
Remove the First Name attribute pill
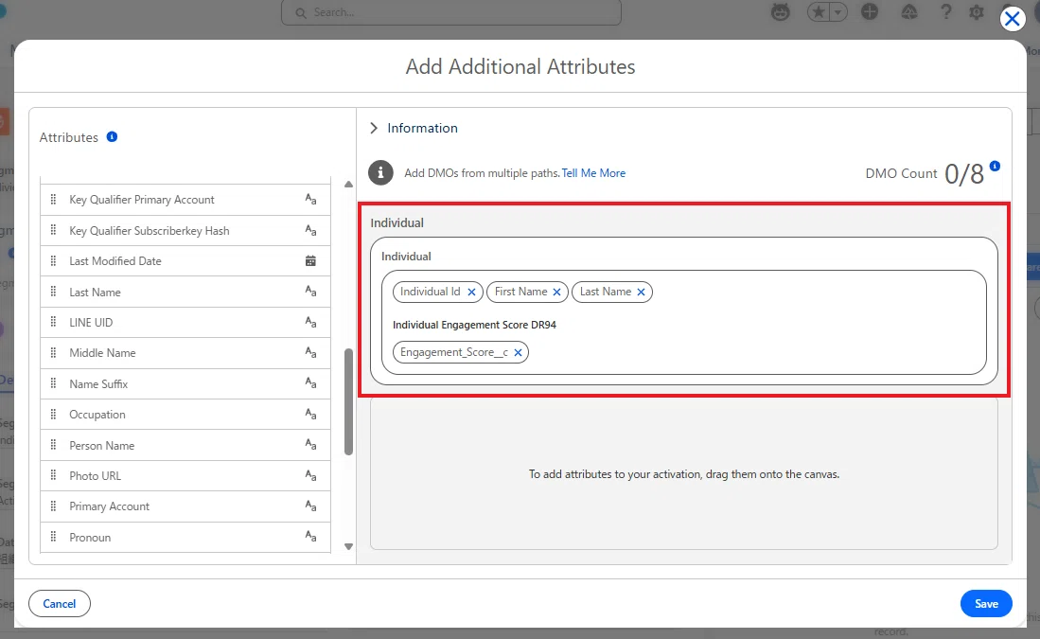point(556,292)
